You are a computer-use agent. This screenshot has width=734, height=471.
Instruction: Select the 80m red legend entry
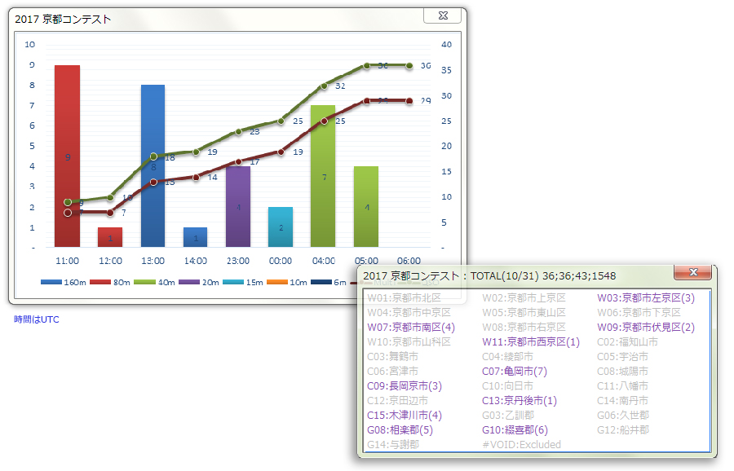[100, 282]
